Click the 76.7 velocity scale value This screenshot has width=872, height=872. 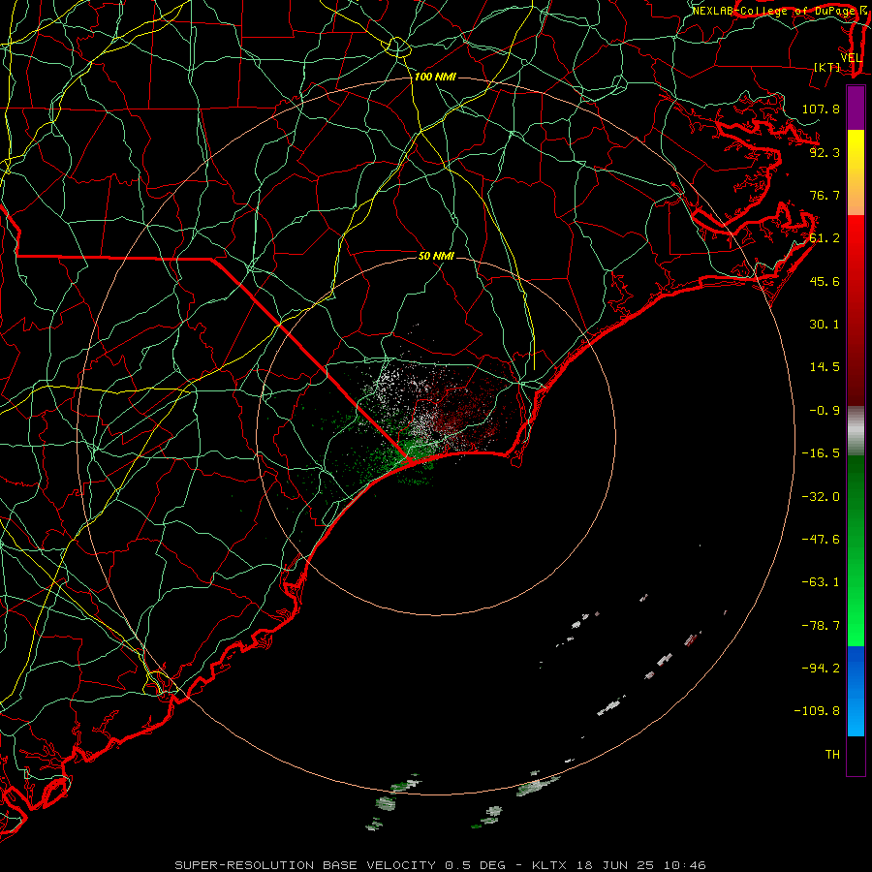point(825,195)
